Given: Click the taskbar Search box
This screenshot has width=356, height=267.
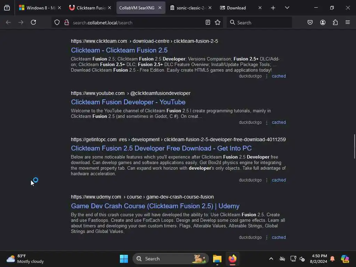Looking at the screenshot, I should [x=170, y=259].
